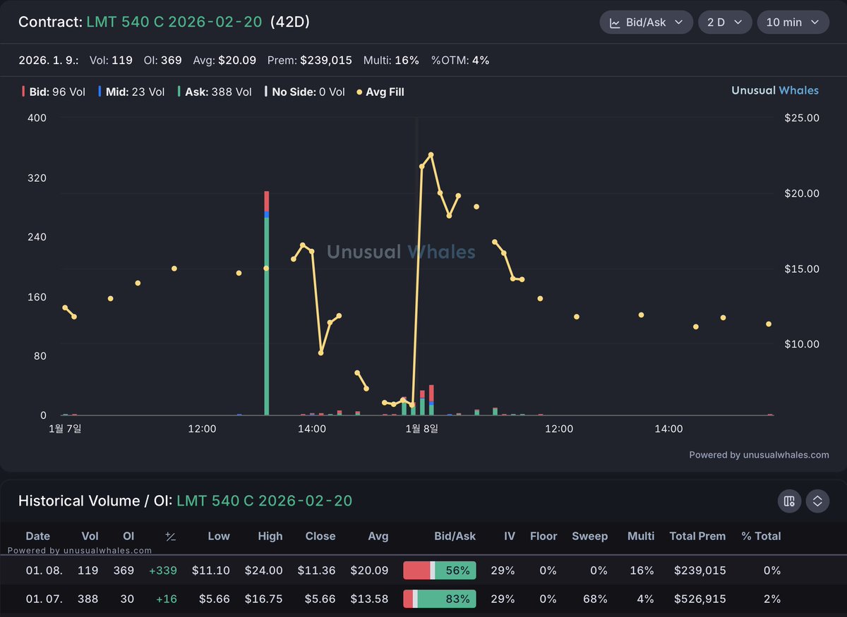Click the +16 OI change value
847x617 pixels.
point(167,599)
